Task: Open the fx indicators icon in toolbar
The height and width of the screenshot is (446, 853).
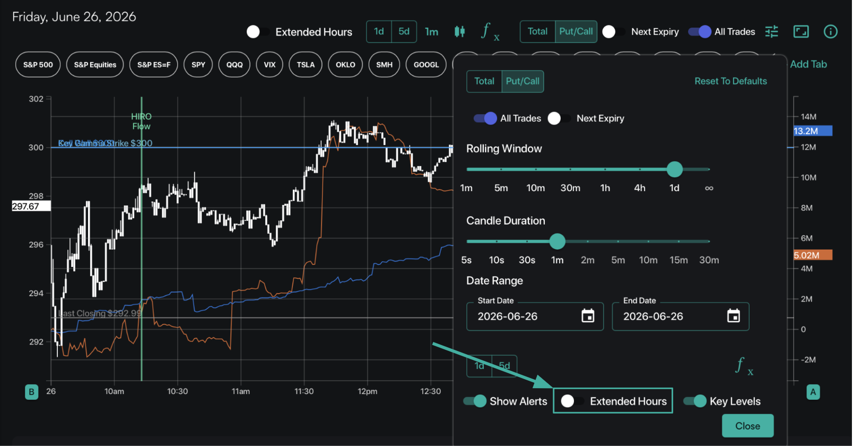Action: coord(490,32)
